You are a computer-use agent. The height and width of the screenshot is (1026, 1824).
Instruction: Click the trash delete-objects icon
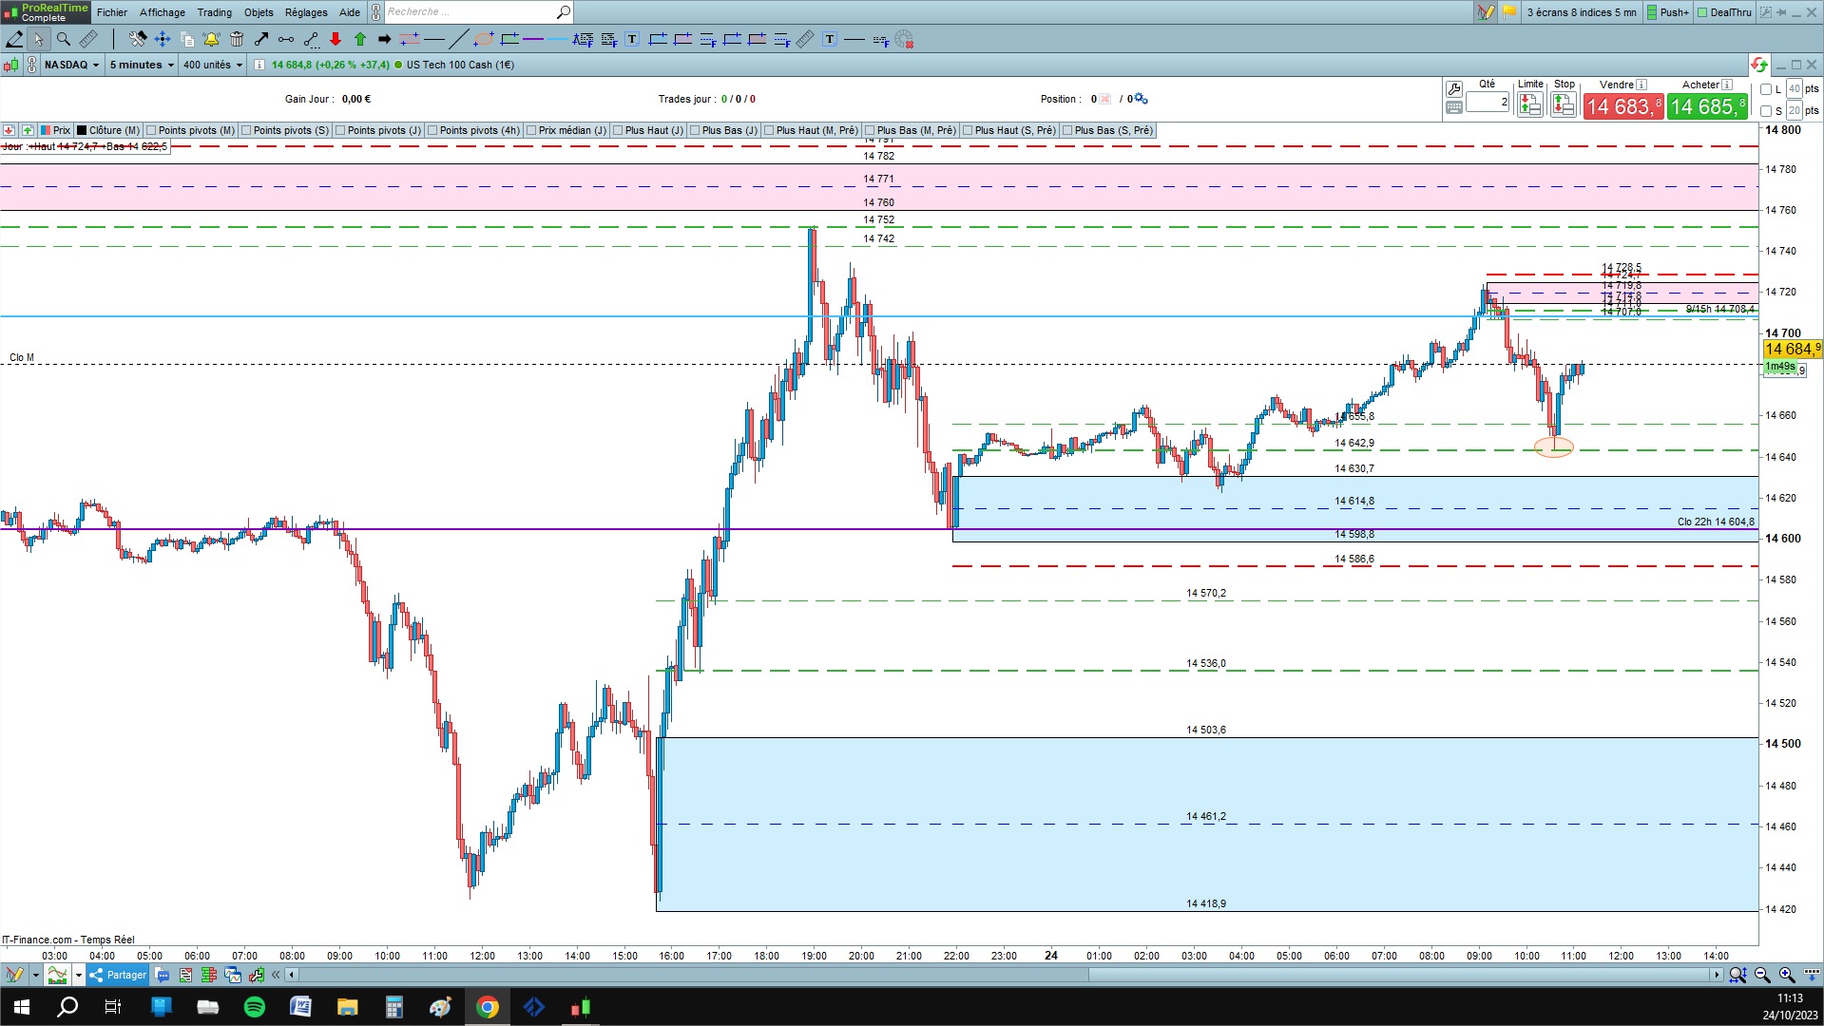[x=237, y=39]
